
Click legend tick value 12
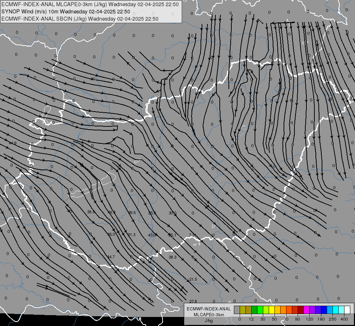pyautogui.click(x=251, y=319)
